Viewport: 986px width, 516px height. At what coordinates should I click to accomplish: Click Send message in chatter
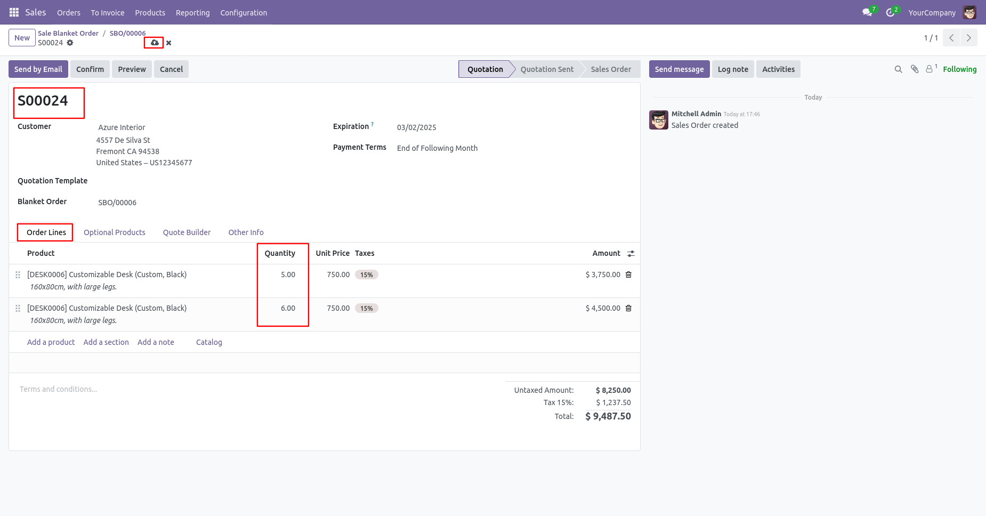click(679, 69)
